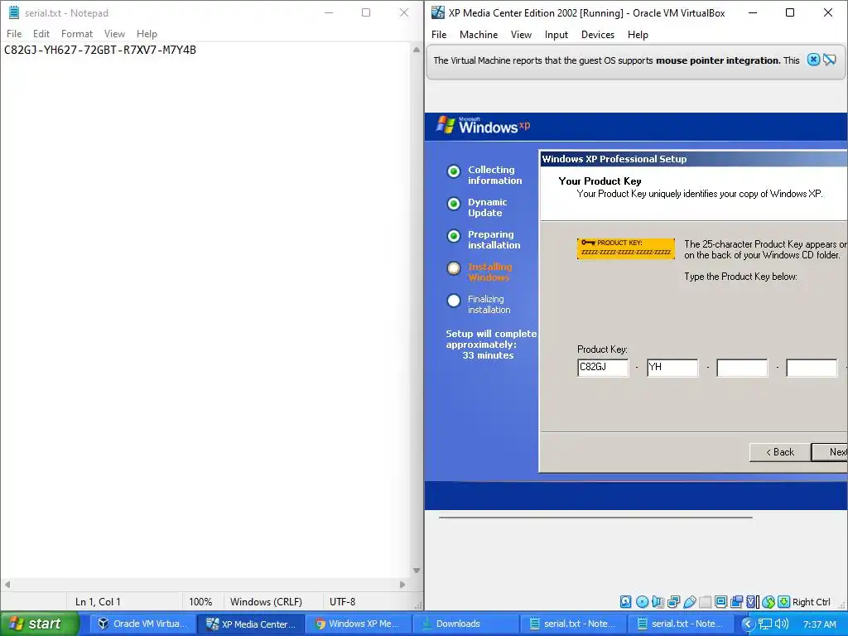Click the display settings indicator in VirtualBox

(x=721, y=601)
